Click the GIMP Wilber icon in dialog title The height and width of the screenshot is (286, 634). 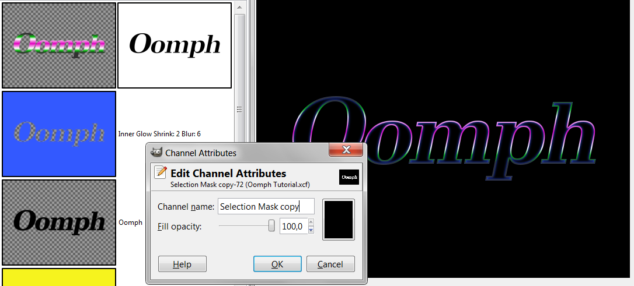[156, 153]
